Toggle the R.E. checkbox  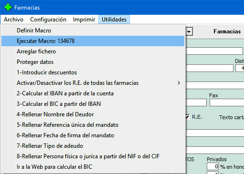coord(187,117)
